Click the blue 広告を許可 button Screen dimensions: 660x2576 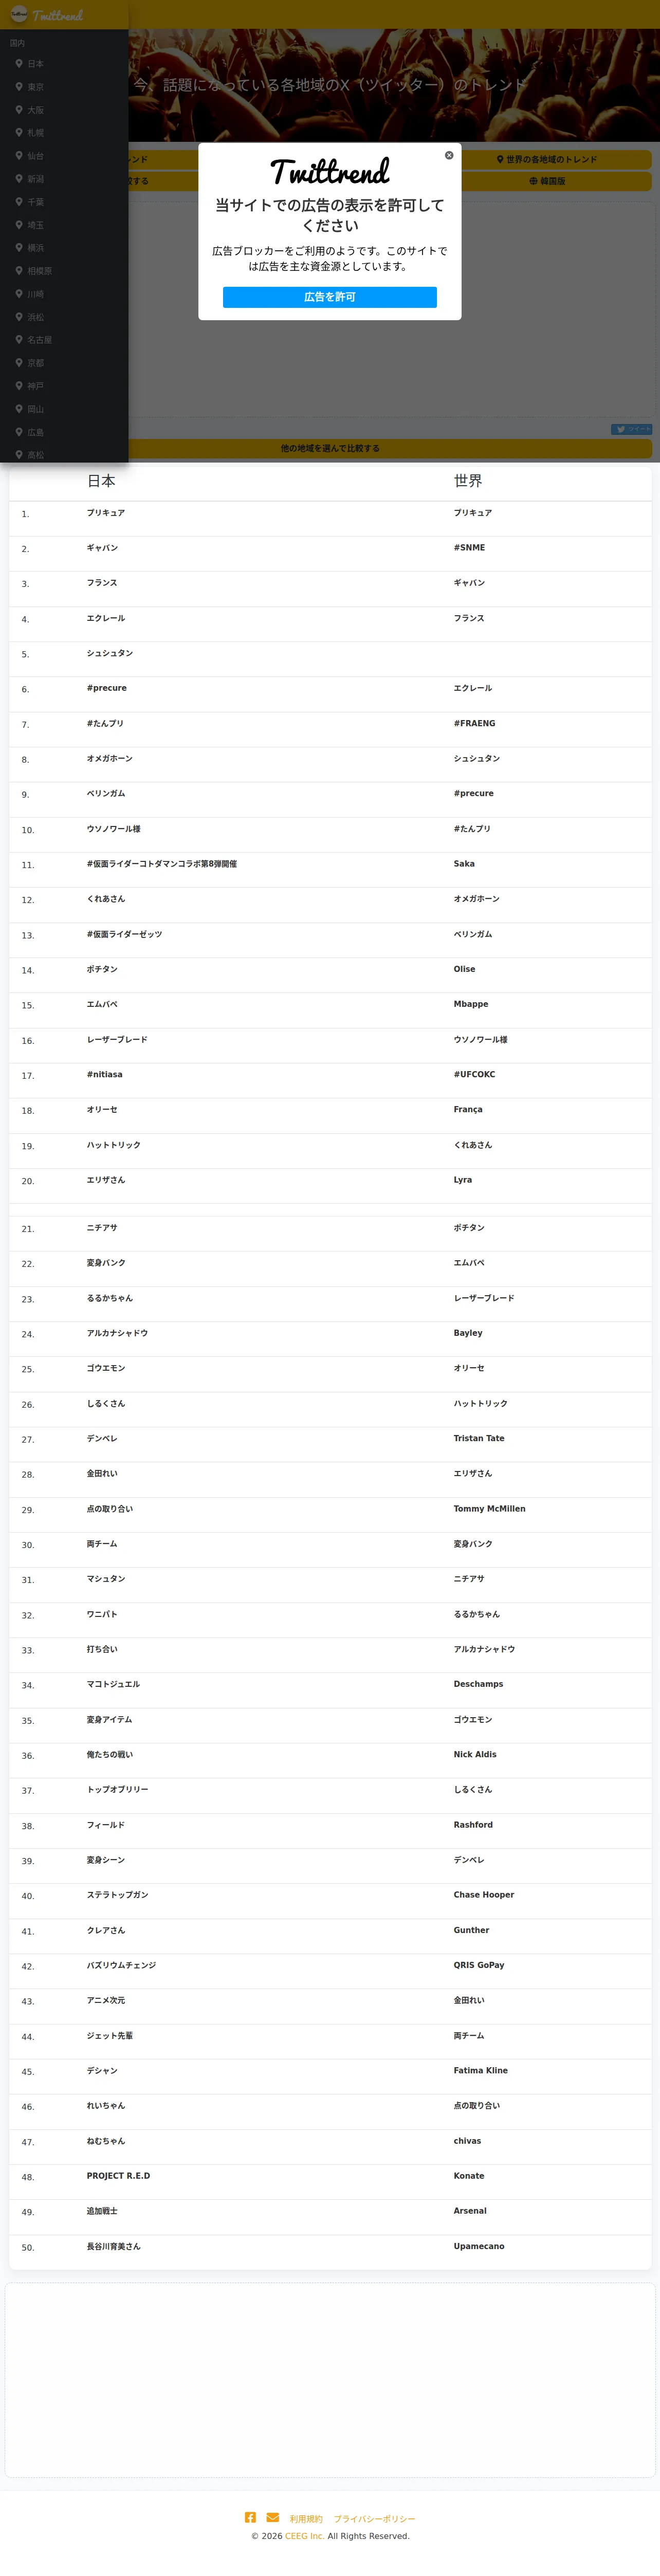[x=330, y=297]
